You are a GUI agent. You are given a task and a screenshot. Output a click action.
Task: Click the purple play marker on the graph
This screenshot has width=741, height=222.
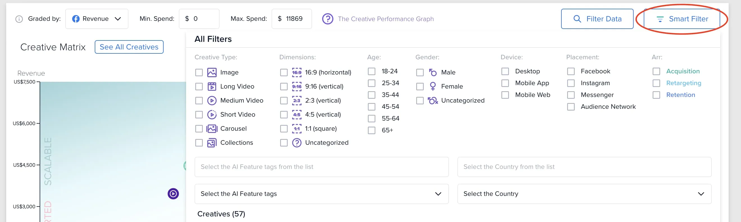(x=173, y=194)
